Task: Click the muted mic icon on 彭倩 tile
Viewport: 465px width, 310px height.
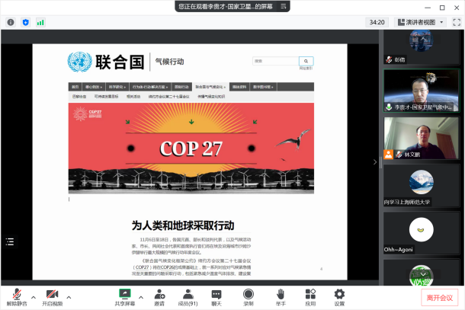Action: (x=389, y=59)
